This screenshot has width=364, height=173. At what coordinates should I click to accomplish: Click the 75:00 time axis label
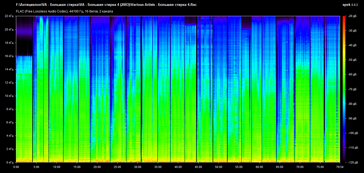point(320,167)
